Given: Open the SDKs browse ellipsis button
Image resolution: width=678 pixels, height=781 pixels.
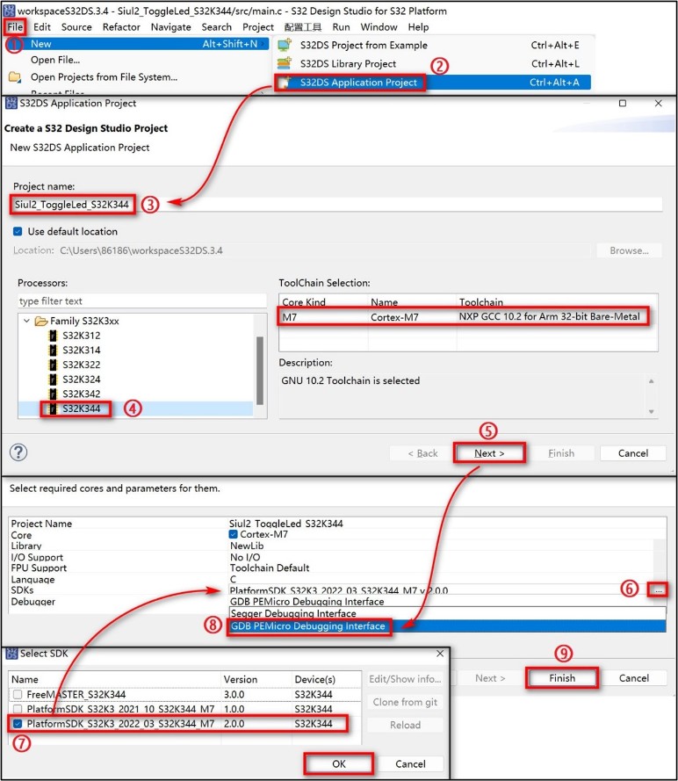Looking at the screenshot, I should pyautogui.click(x=658, y=590).
